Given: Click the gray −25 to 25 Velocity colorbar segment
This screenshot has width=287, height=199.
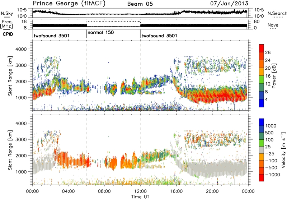Looking at the screenshot, I should point(262,150).
